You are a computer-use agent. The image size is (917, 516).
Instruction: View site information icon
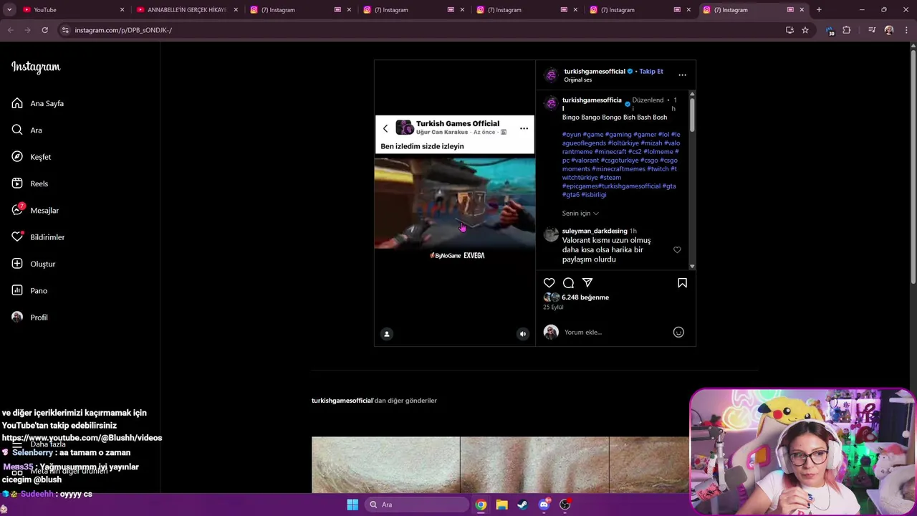pos(65,30)
